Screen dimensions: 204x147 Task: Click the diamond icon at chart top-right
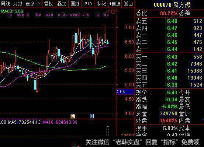[108, 12]
